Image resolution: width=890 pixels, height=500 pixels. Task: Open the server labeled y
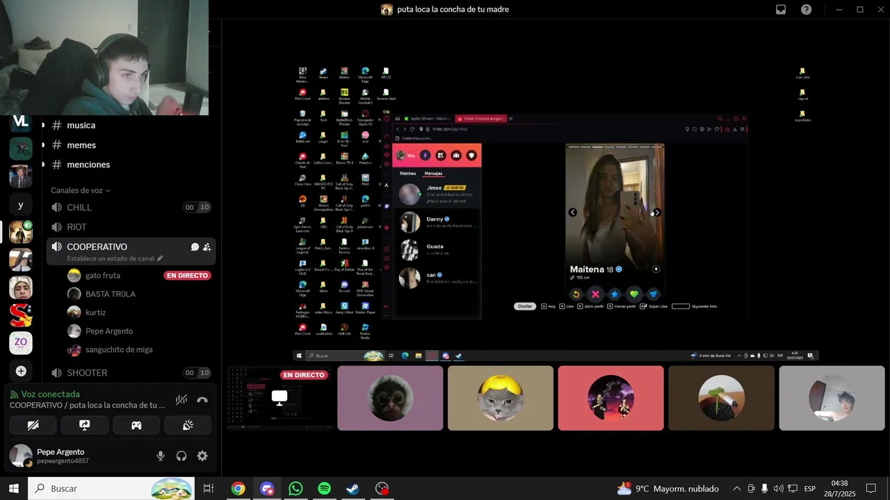click(x=21, y=205)
